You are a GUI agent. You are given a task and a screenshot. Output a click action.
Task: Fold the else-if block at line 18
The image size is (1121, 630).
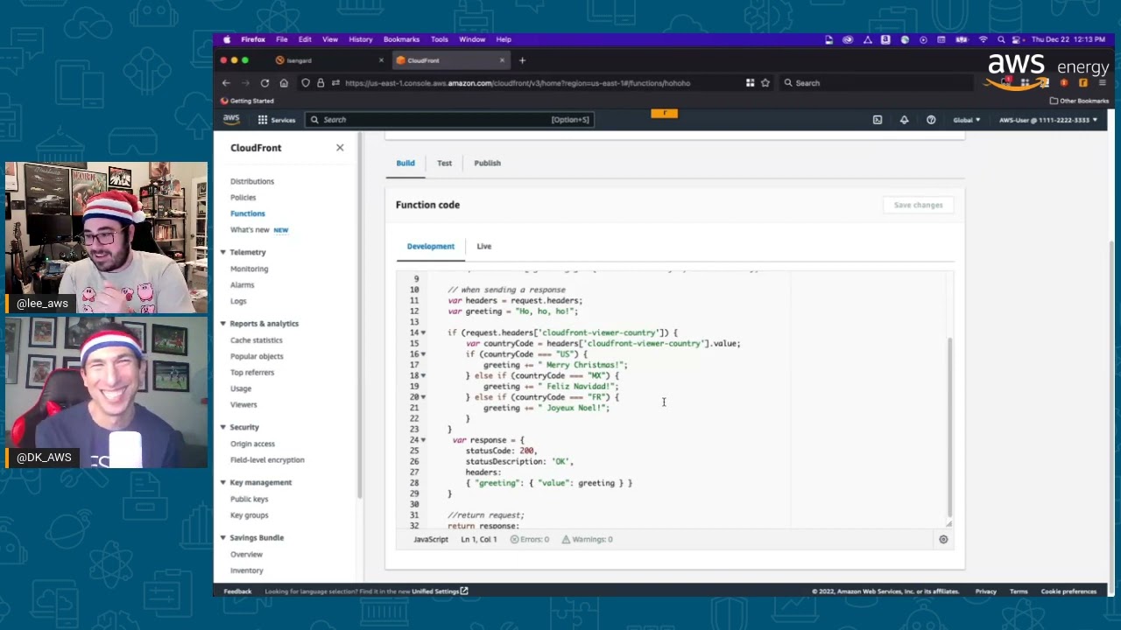424,375
